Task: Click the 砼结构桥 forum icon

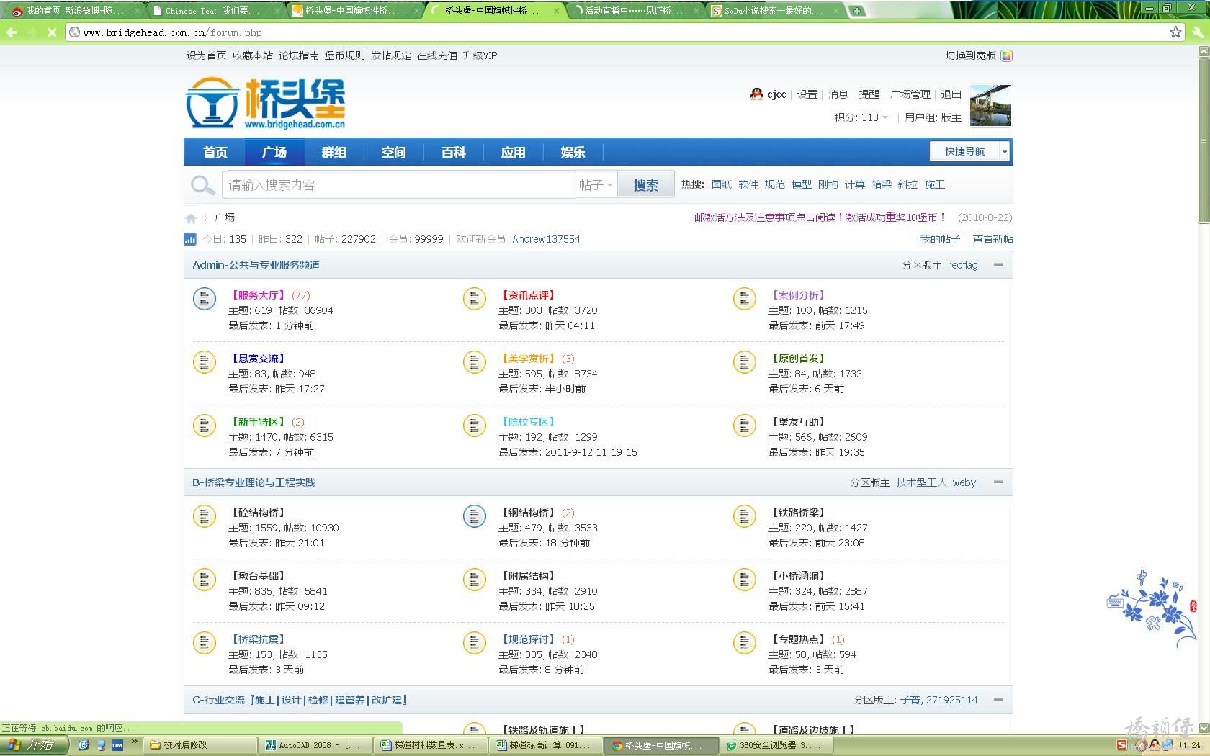Action: [x=205, y=516]
